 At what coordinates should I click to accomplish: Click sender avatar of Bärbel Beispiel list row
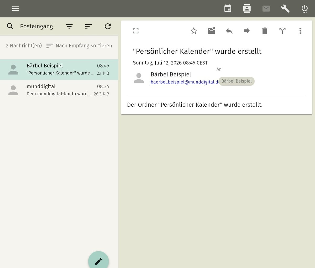[x=13, y=70]
